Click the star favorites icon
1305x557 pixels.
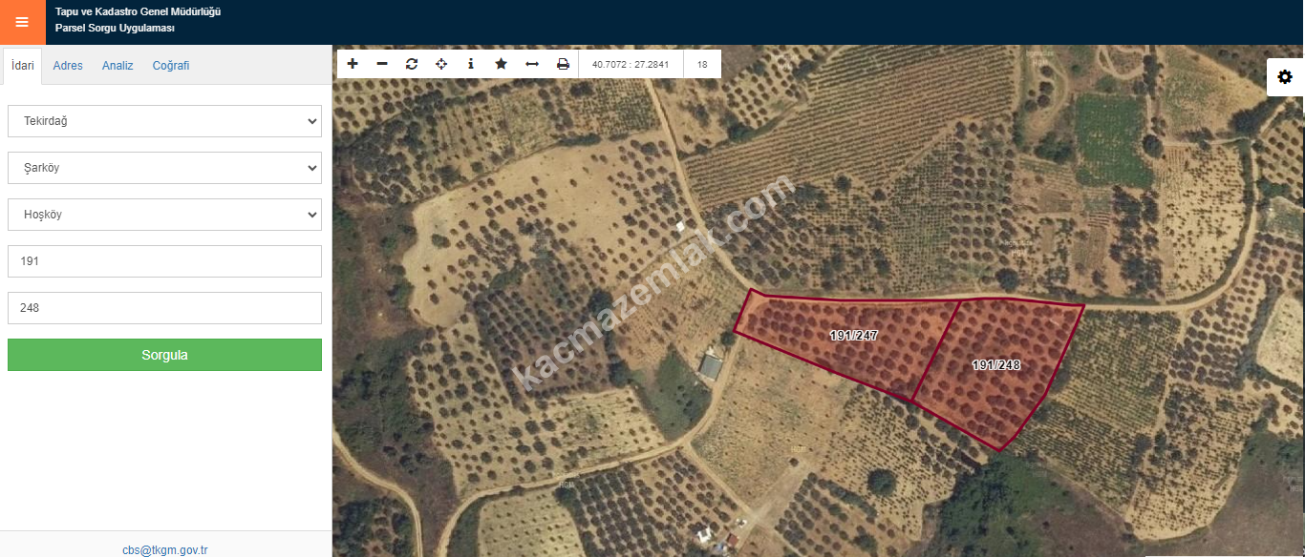click(x=501, y=64)
